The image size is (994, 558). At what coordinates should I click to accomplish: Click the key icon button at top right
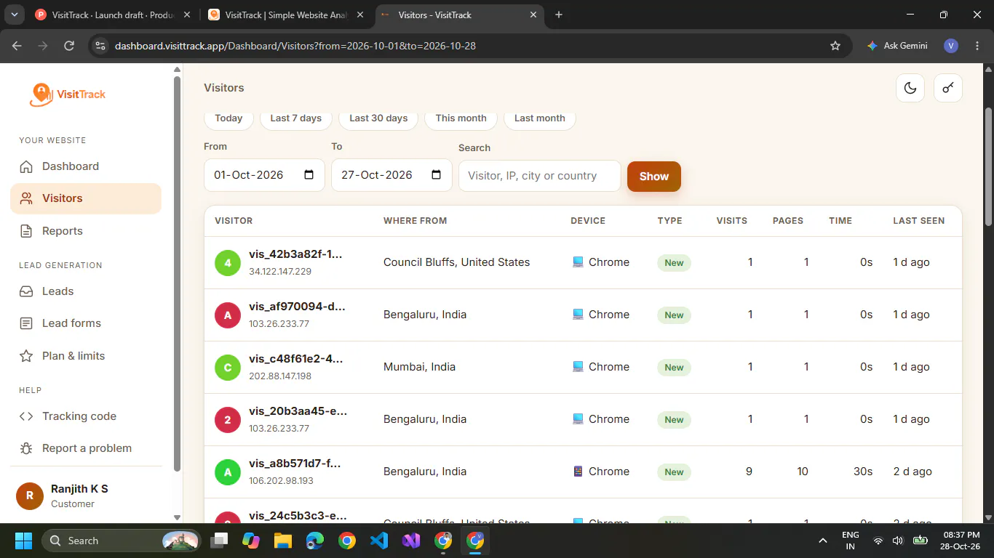pos(948,88)
